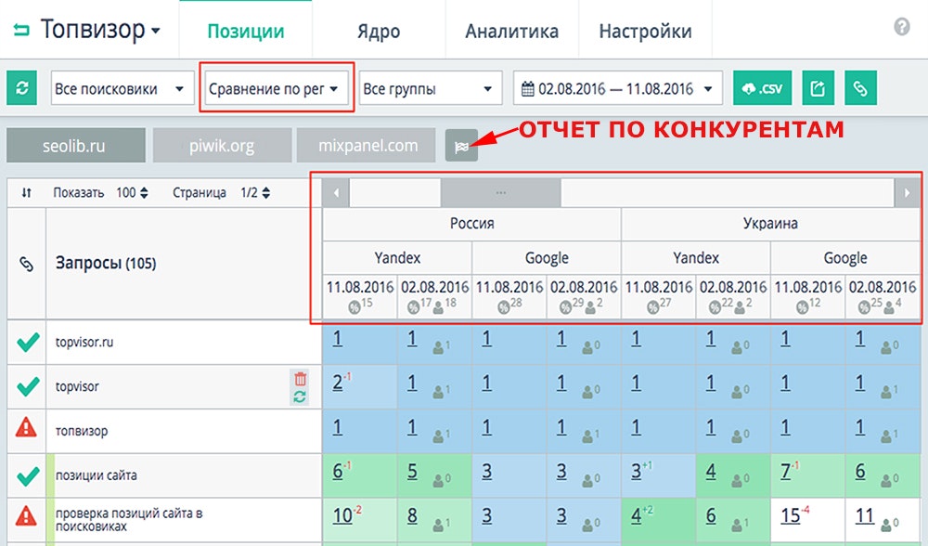Open the date range 02.08.2016 — 11.08.2016 picker

[x=618, y=89]
